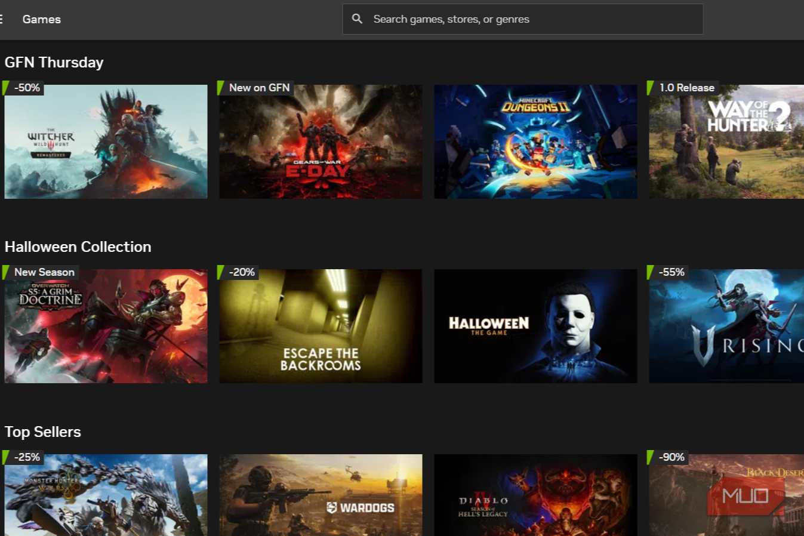The image size is (804, 536).
Task: Open The Witcher 3 Wild Hunt game tile
Action: (106, 141)
